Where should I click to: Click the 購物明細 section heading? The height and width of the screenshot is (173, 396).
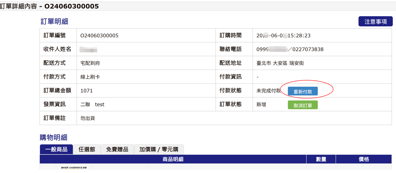pyautogui.click(x=53, y=138)
